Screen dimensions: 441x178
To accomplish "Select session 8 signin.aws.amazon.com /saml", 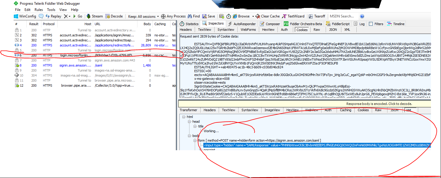I will 95,65.
